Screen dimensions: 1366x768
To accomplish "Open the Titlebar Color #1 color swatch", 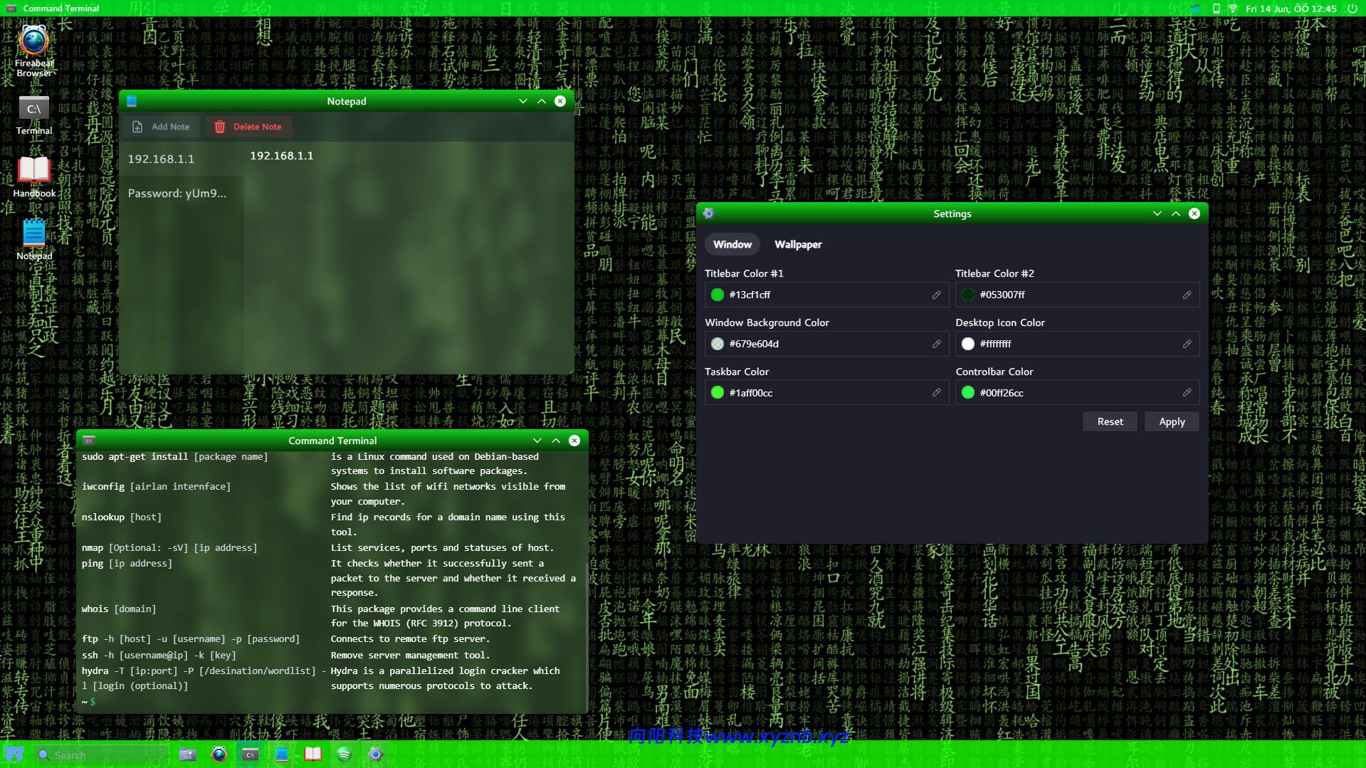I will pos(717,294).
